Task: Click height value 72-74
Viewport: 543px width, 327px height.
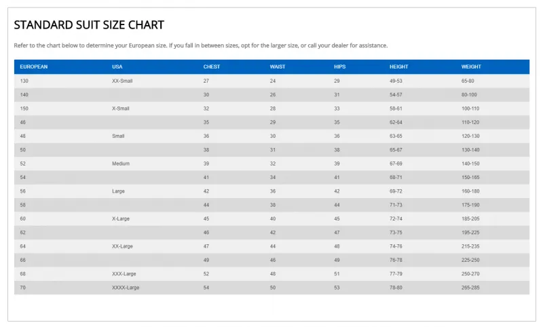Action: pyautogui.click(x=396, y=218)
